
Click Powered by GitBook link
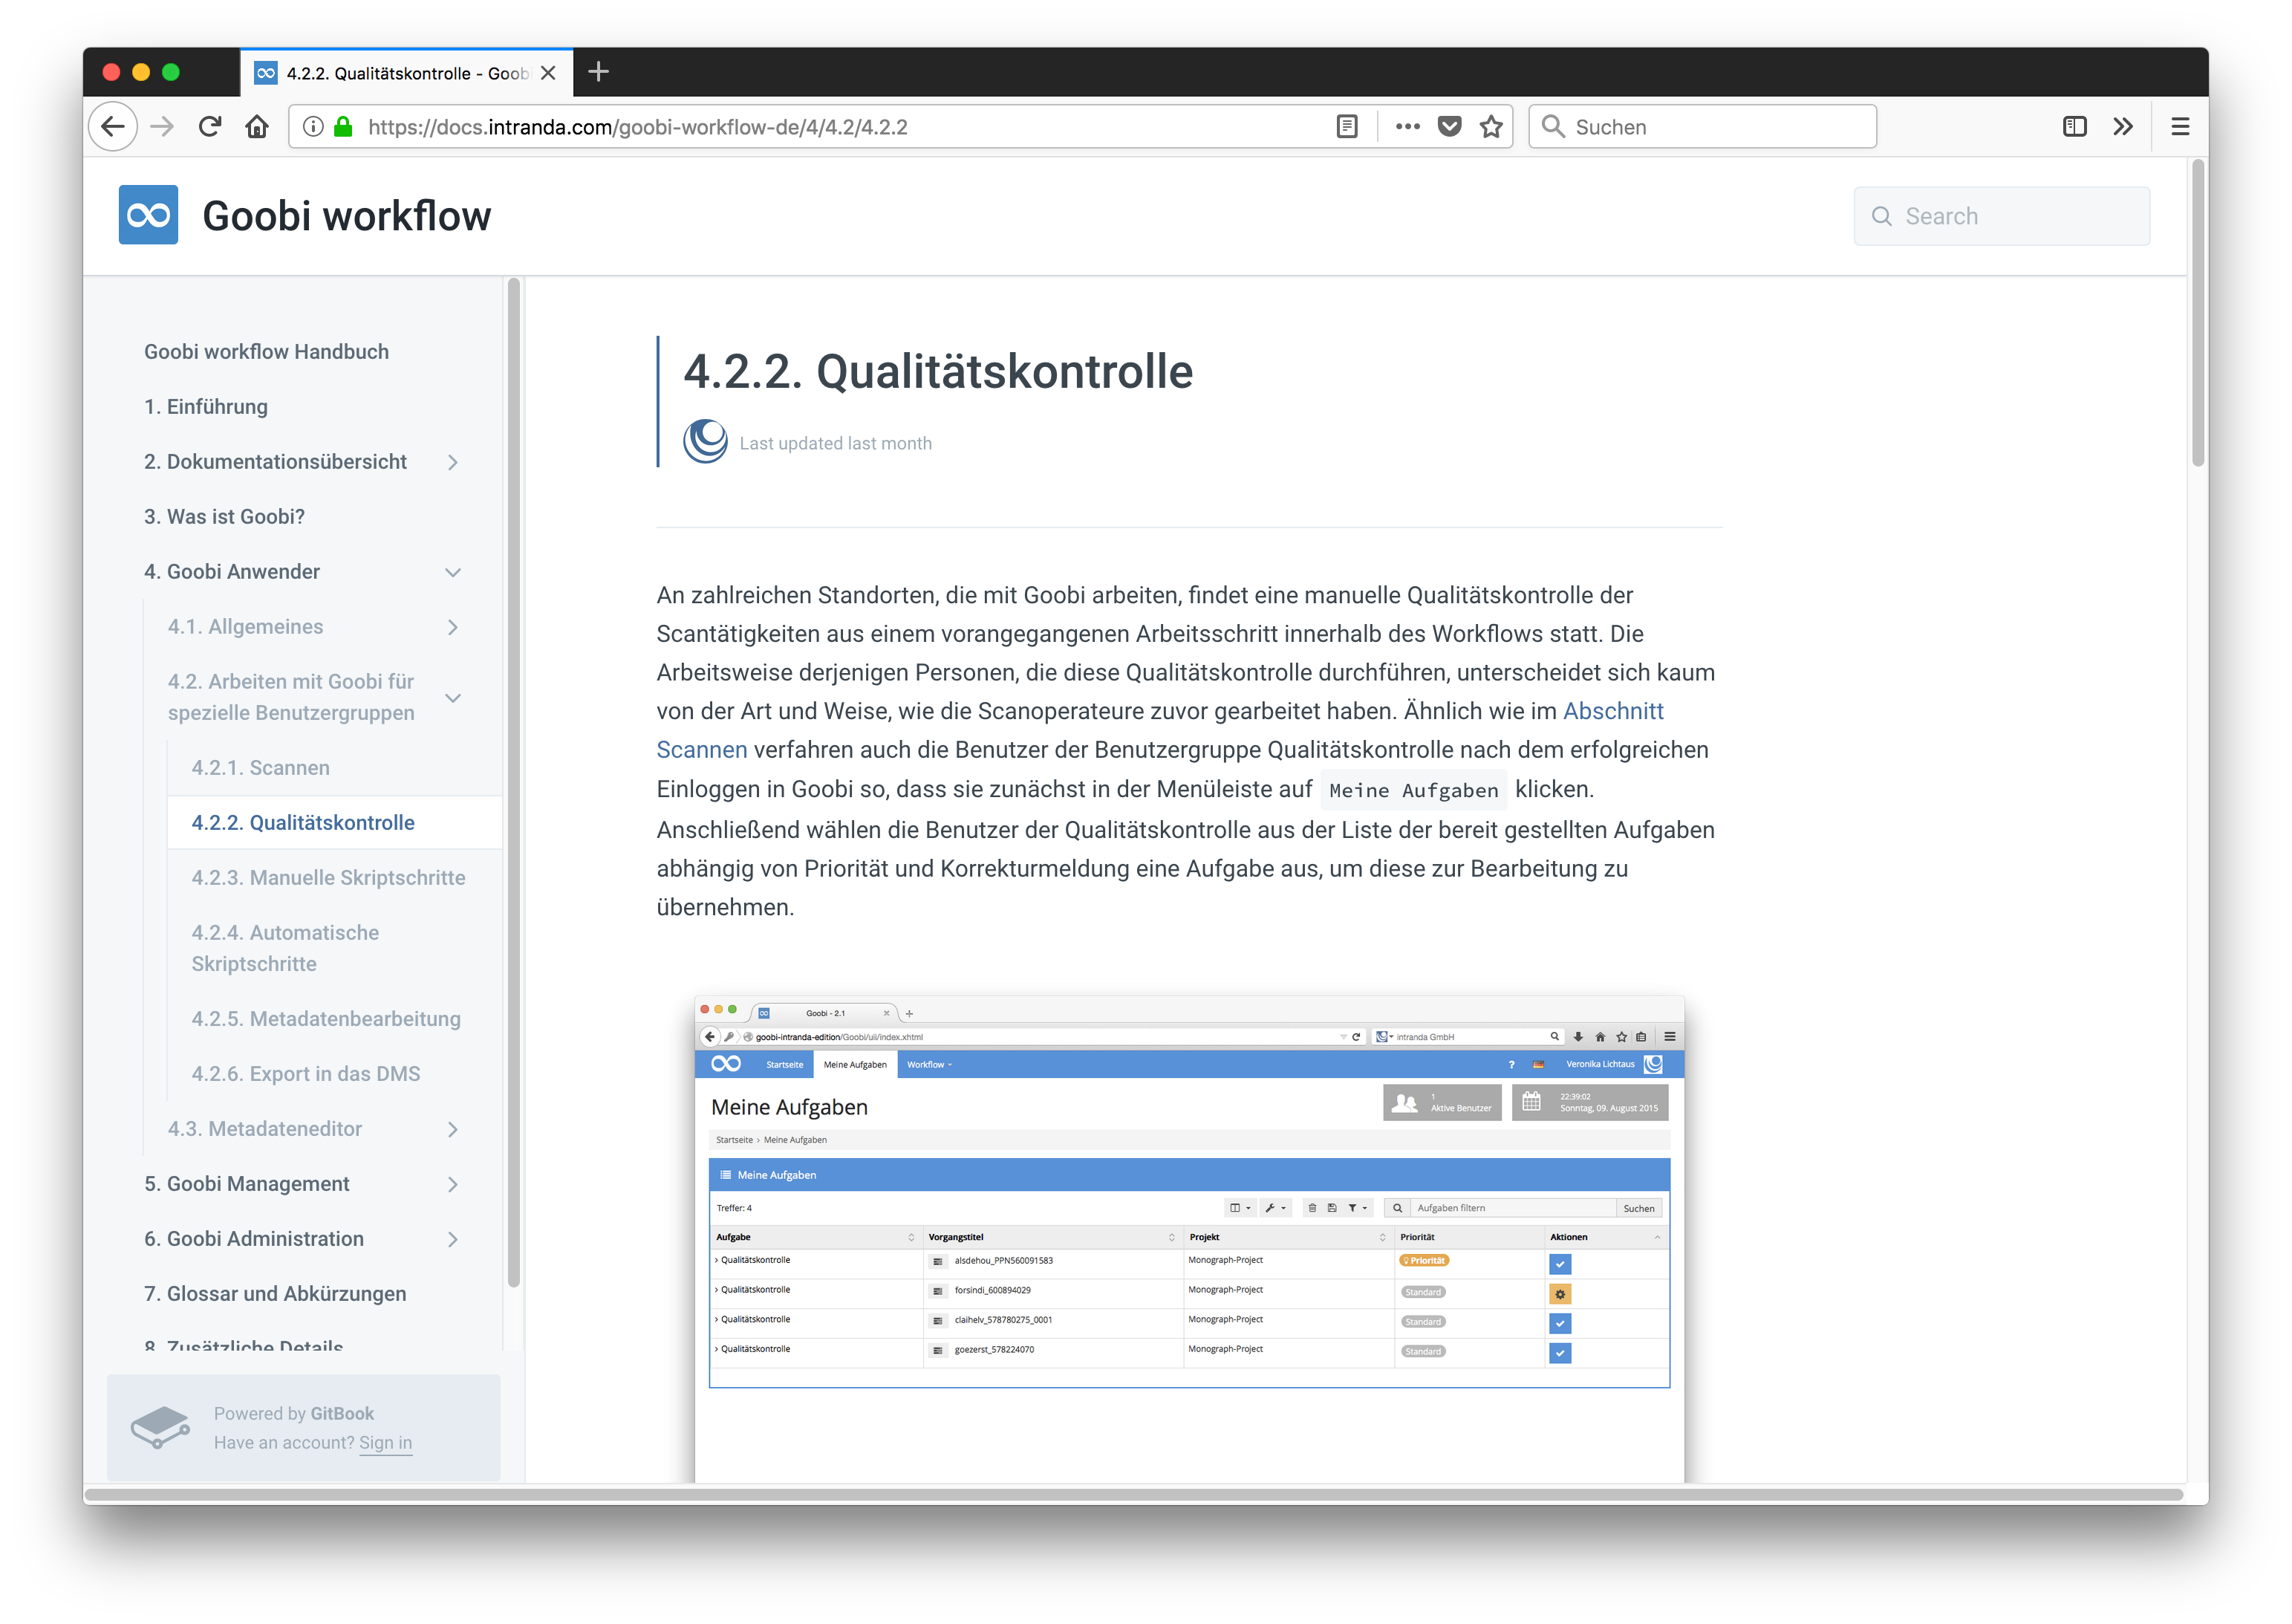click(x=294, y=1413)
